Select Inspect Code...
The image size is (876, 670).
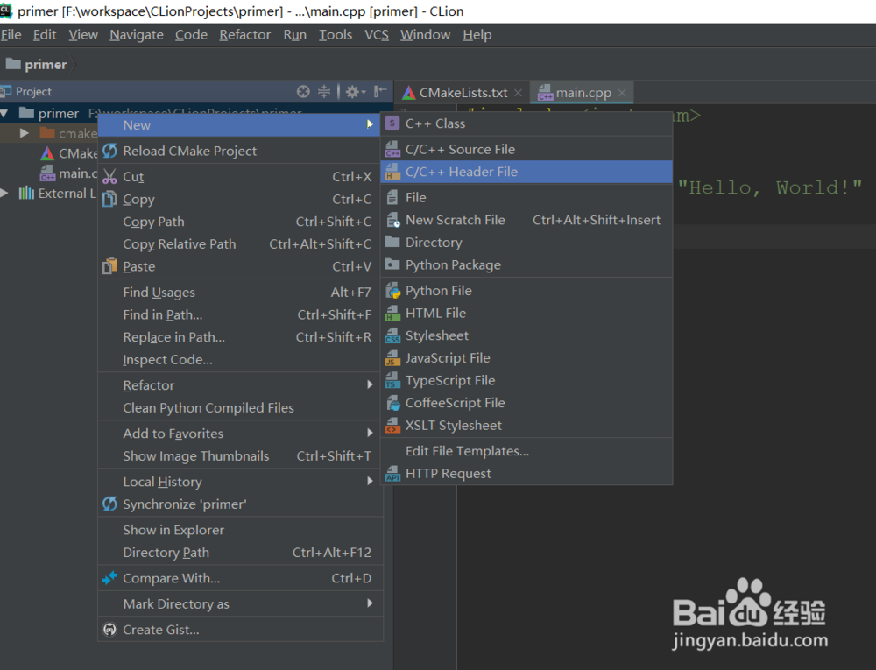pyautogui.click(x=240, y=360)
